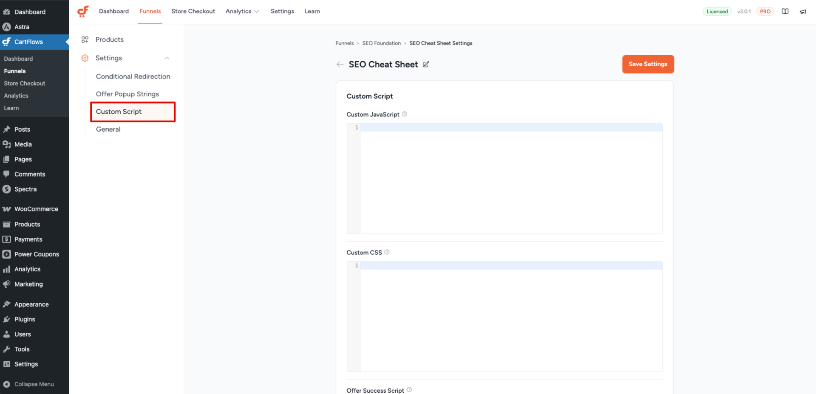Open Dashboard in the CartFlows submenu
This screenshot has width=816, height=394.
click(x=18, y=59)
